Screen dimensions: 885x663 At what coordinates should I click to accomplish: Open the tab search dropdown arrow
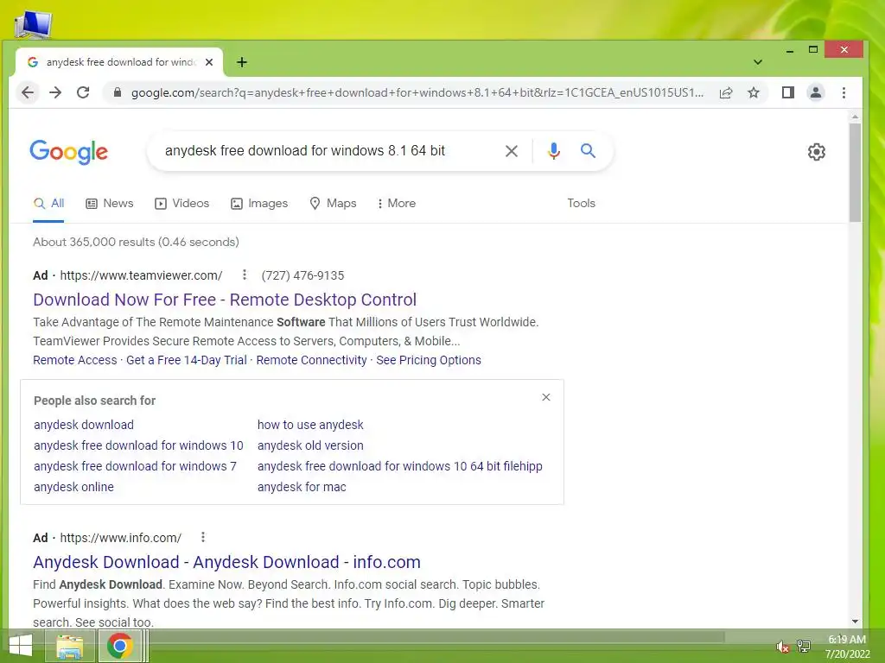758,62
